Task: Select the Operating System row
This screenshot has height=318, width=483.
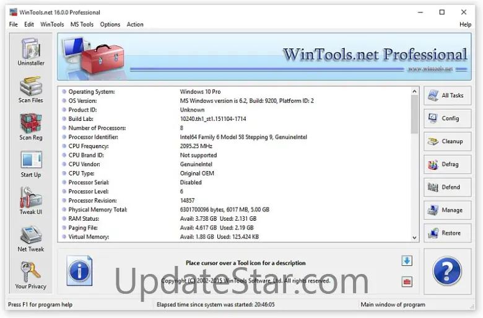Action: [x=236, y=92]
